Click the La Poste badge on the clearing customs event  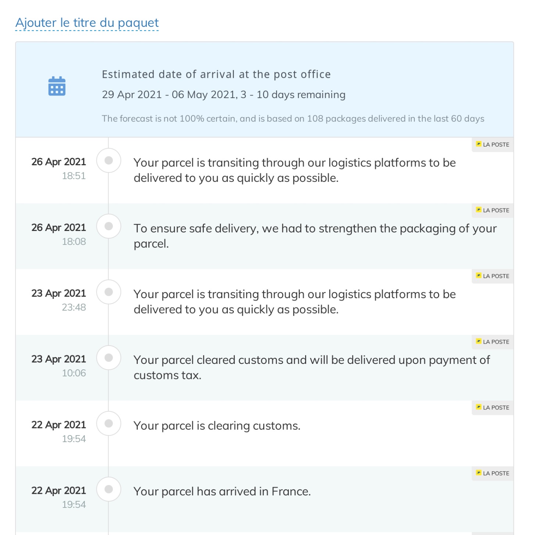(x=493, y=408)
